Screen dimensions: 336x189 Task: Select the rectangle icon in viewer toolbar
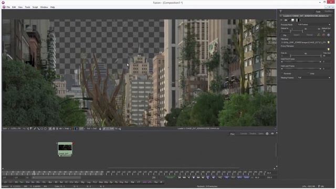(41, 129)
